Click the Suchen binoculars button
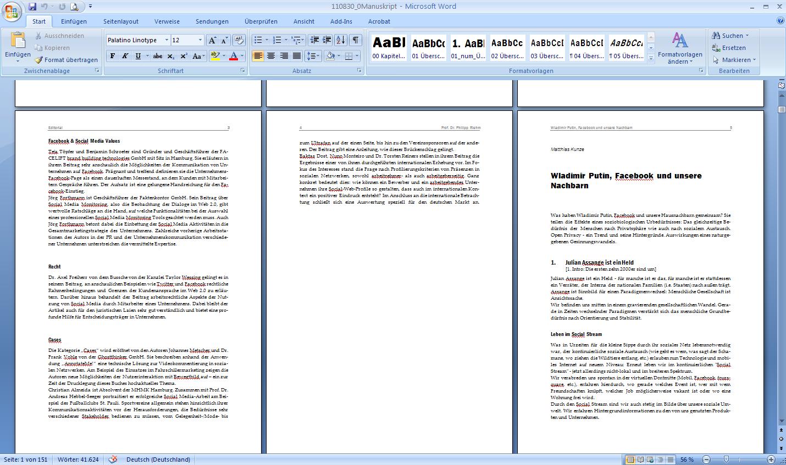The height and width of the screenshot is (465, 786). click(730, 36)
